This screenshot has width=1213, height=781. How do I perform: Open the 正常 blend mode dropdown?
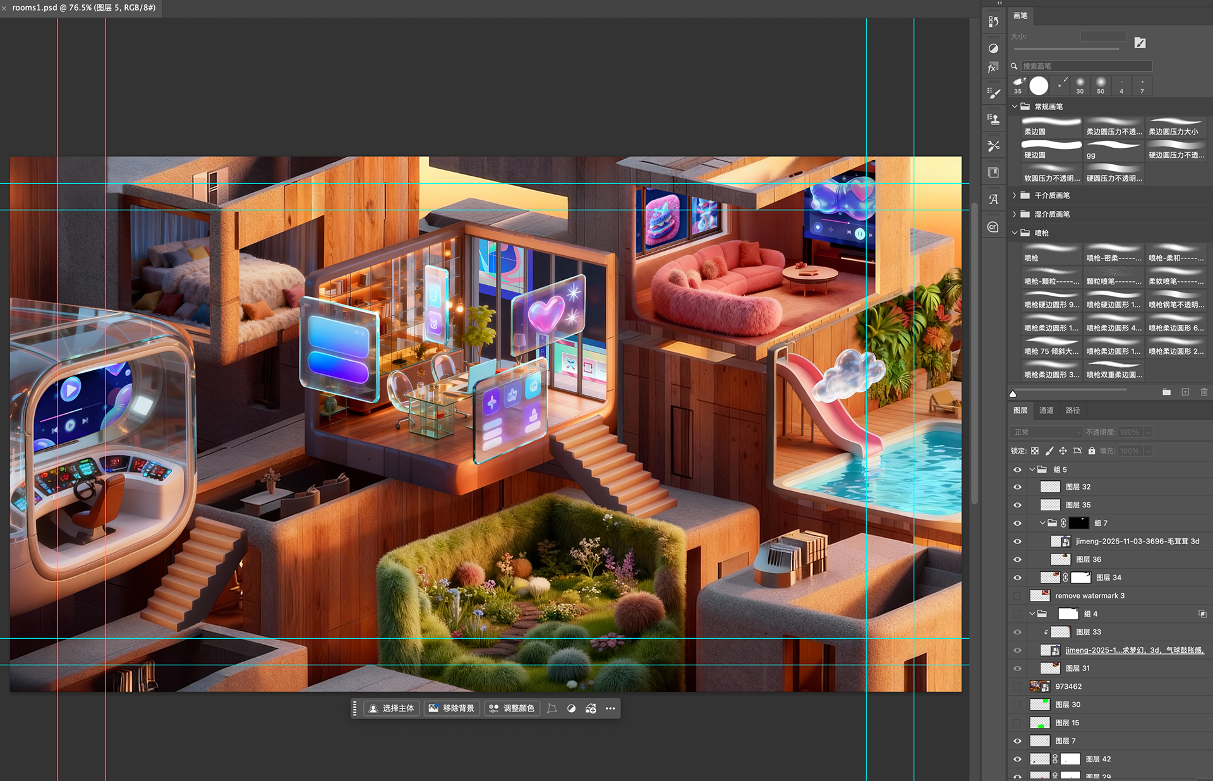[1047, 432]
